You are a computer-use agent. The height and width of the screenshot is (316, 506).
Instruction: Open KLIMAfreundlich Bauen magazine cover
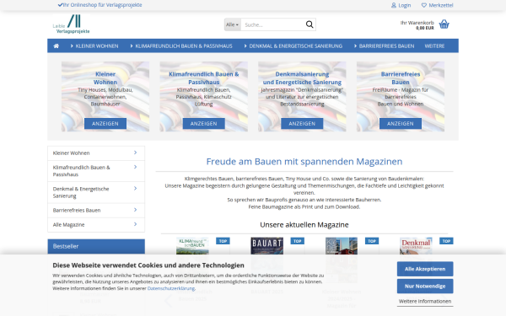[192, 246]
